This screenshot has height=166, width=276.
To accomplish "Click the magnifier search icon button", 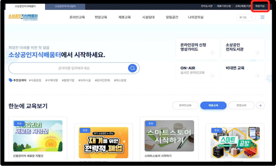I will (132, 68).
